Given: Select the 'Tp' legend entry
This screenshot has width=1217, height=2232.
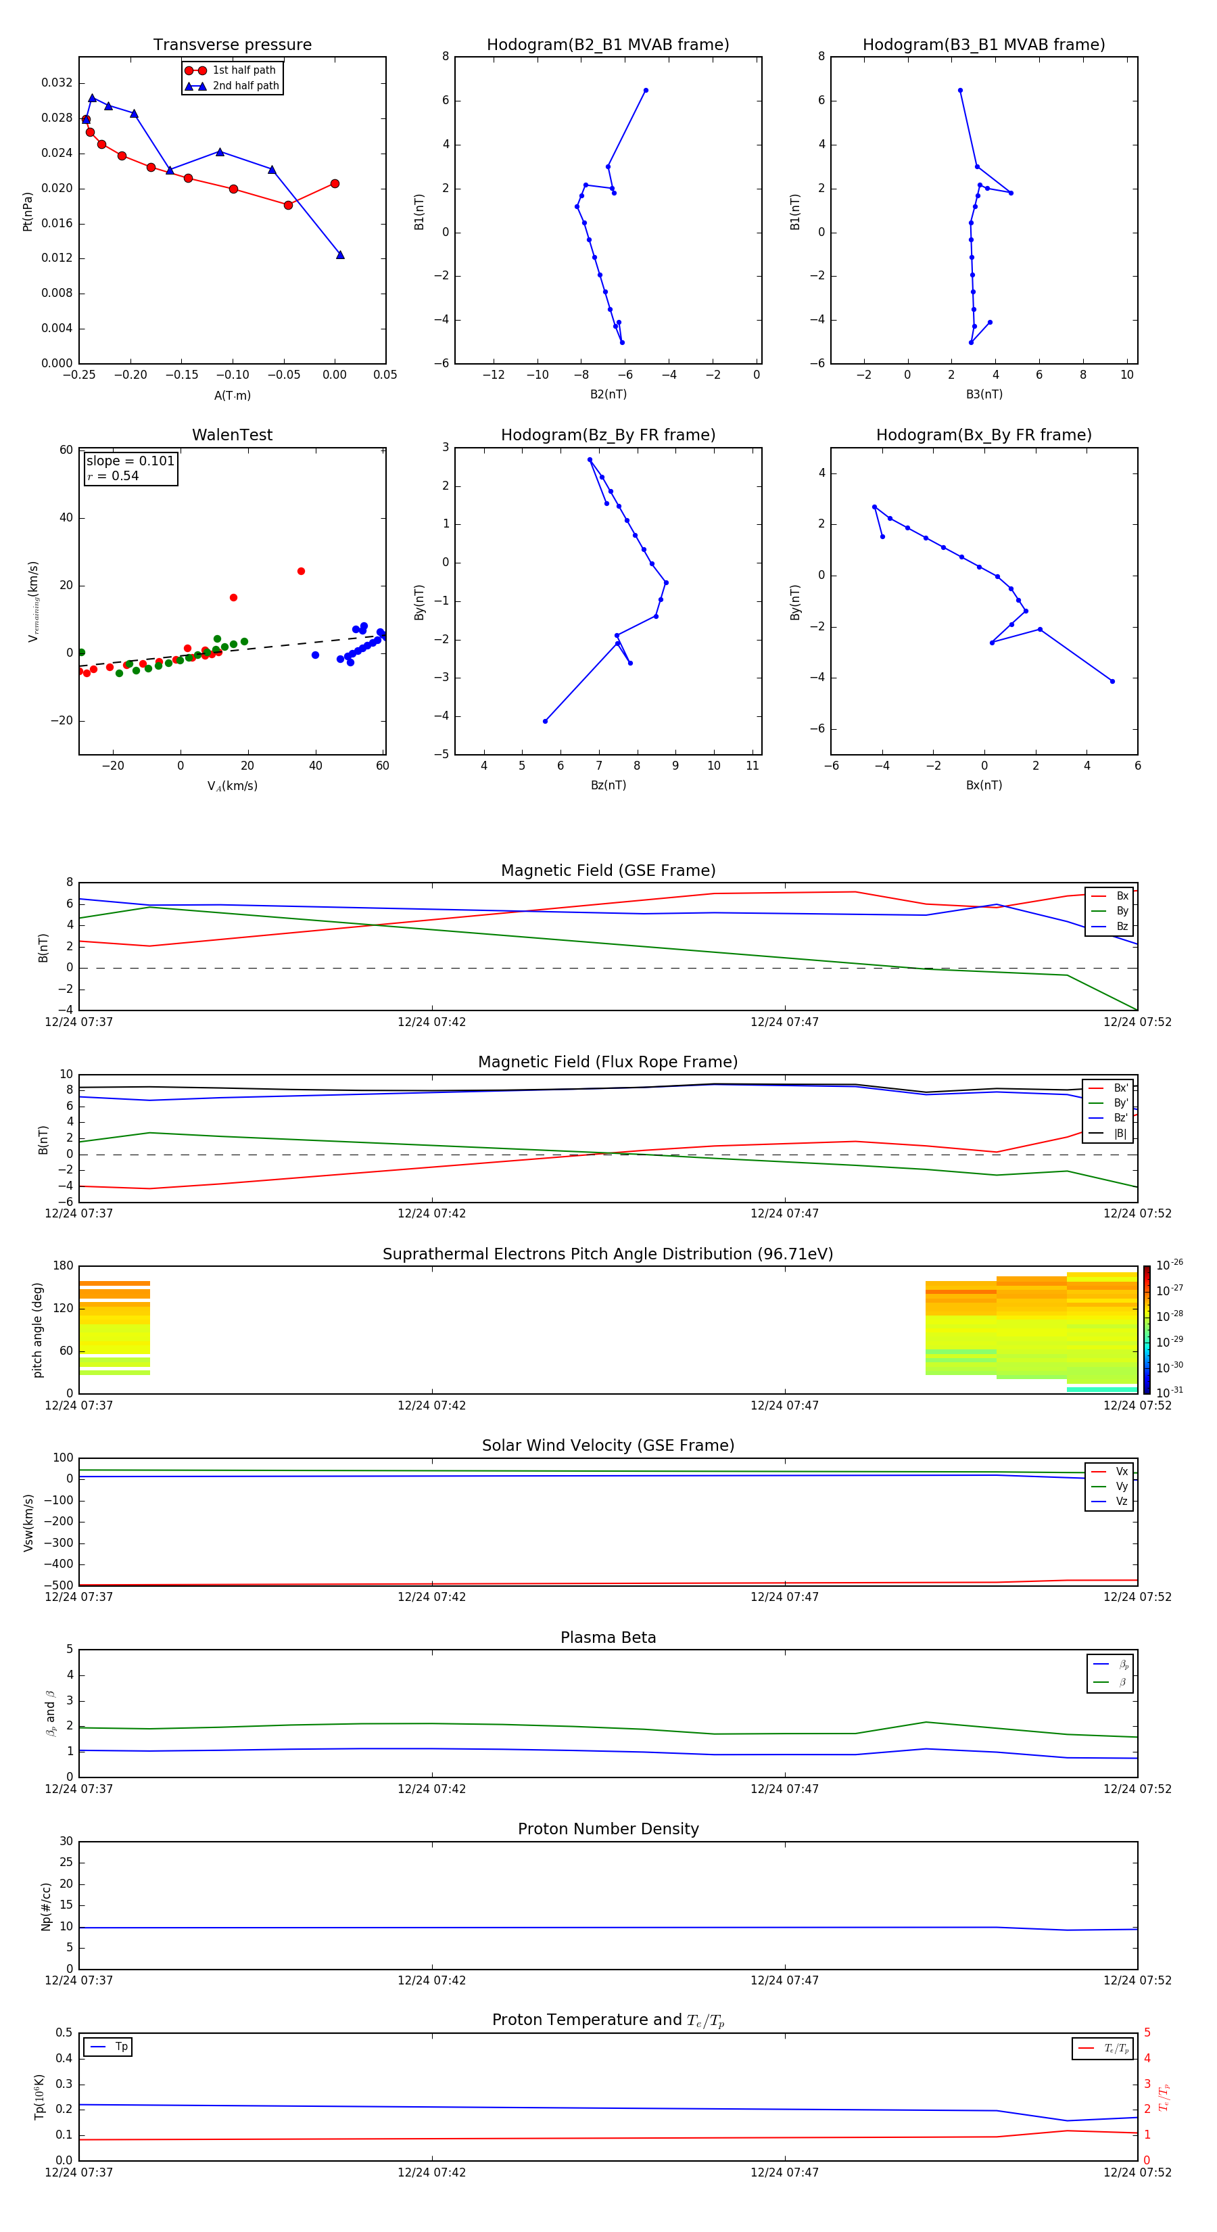Looking at the screenshot, I should pos(108,2047).
